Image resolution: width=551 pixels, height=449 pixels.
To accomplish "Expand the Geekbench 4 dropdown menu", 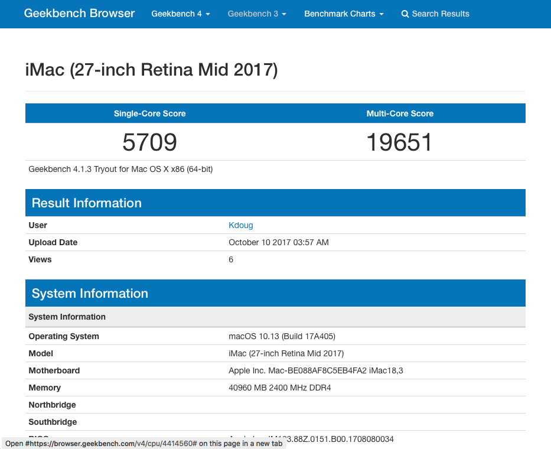I will click(x=181, y=14).
